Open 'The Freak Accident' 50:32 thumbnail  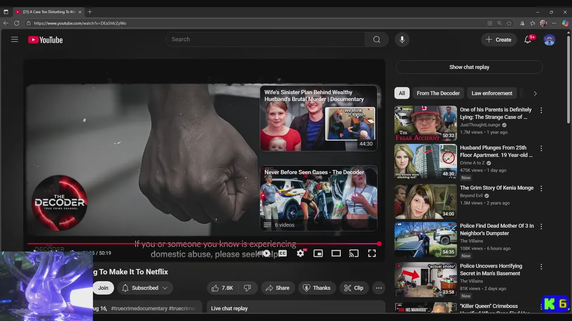[x=425, y=123]
